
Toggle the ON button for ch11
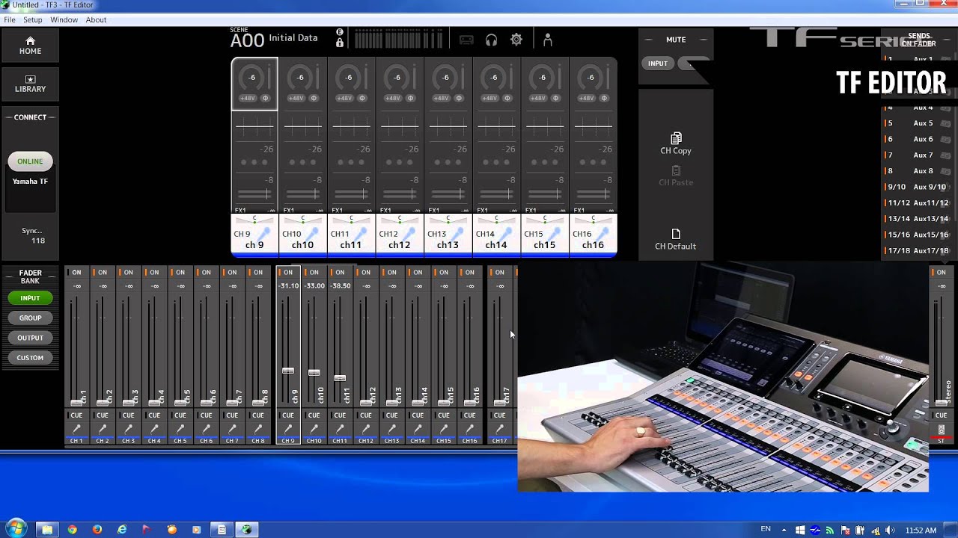pyautogui.click(x=340, y=272)
